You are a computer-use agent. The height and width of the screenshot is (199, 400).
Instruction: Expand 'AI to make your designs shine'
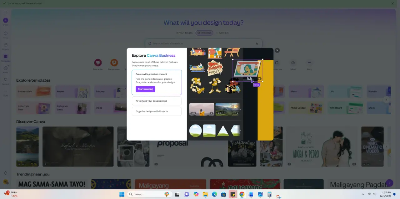[157, 101]
